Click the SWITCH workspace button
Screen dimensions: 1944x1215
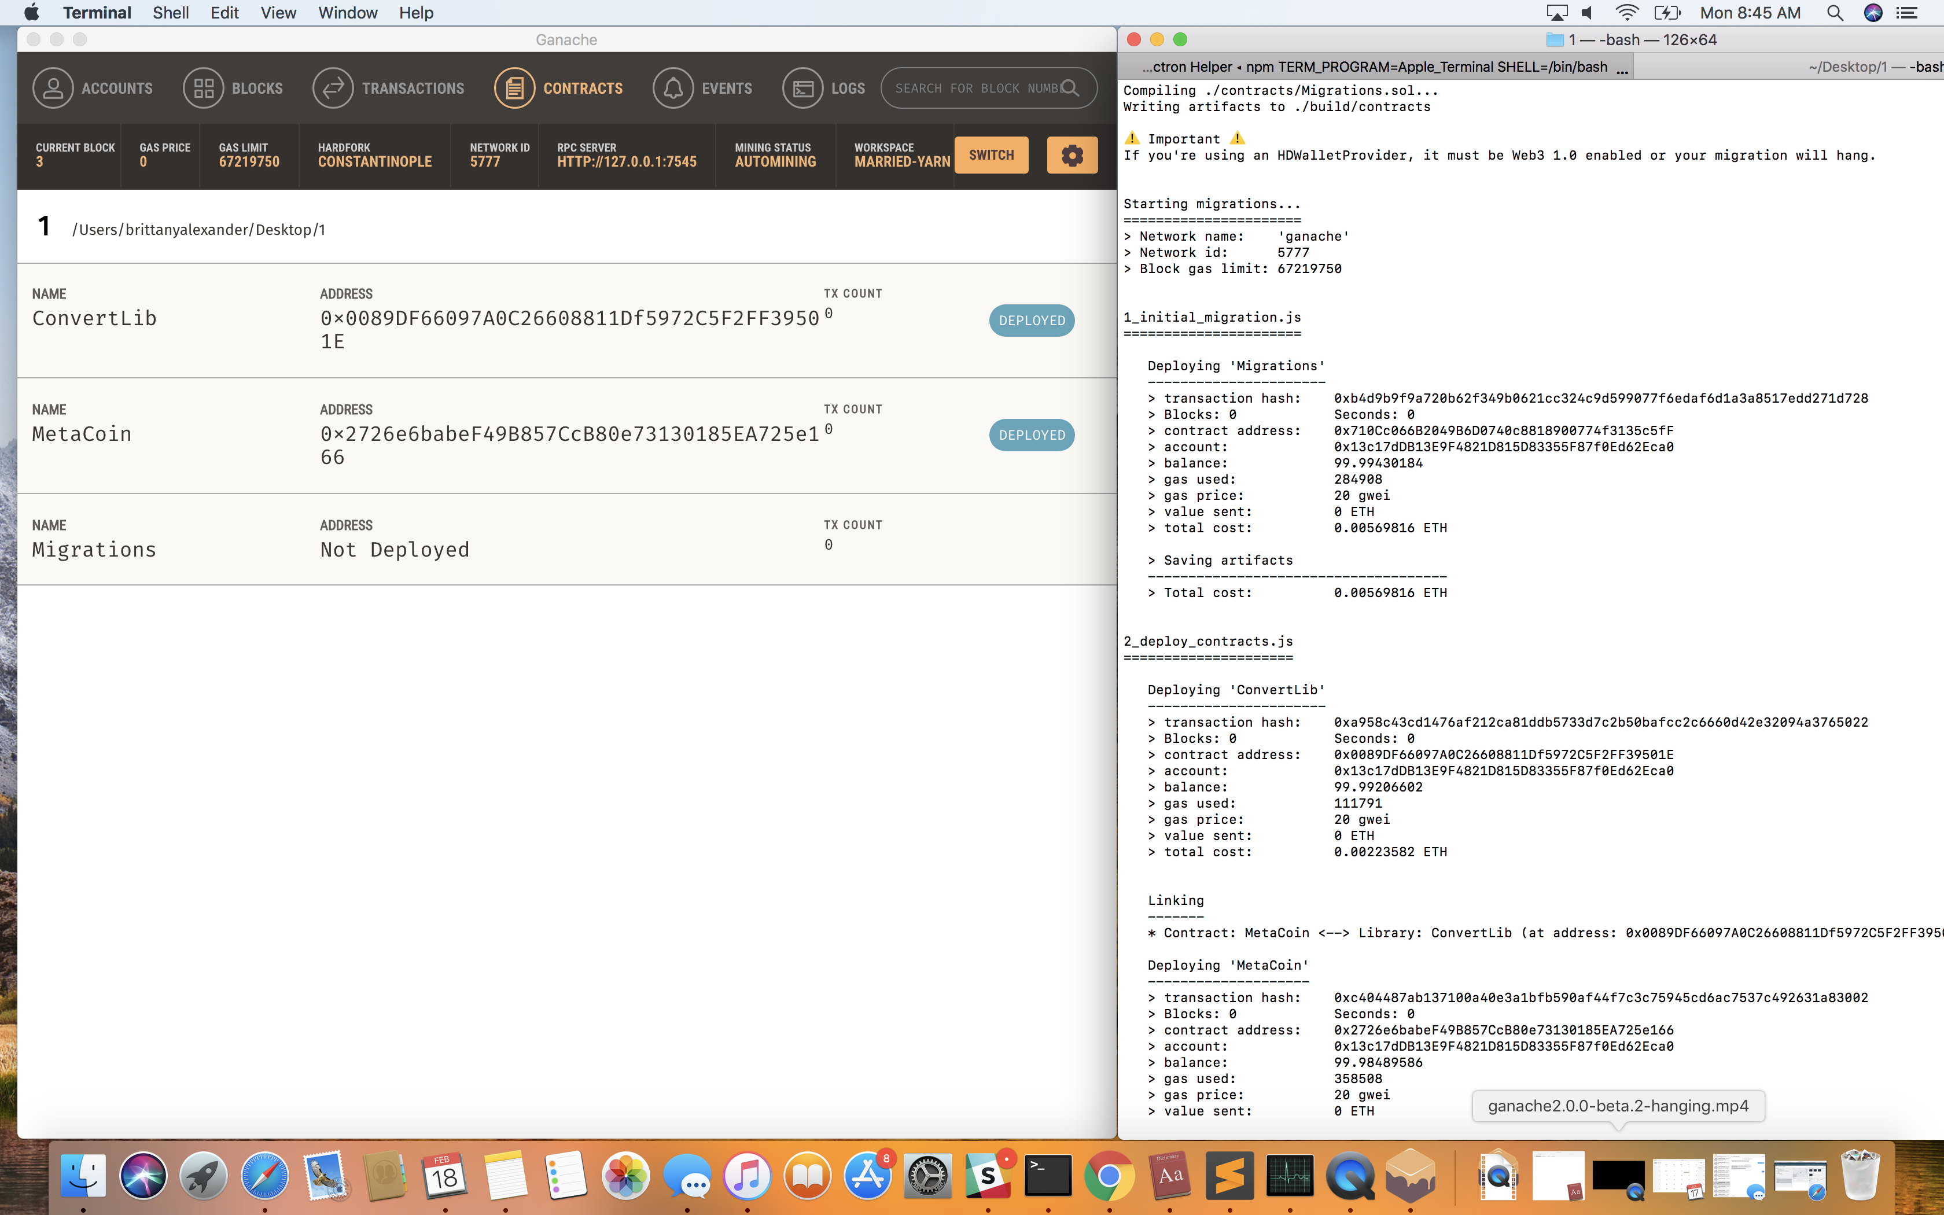991,154
